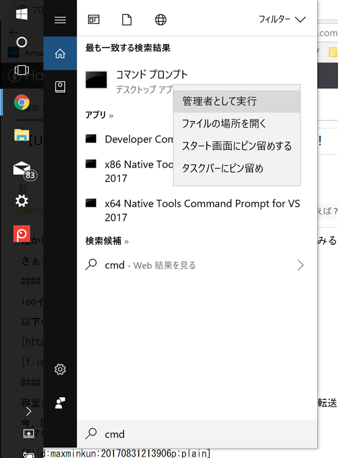Viewport: 338px width, 458px height.
Task: Choose ファイルの場所を開く menu entry
Action: [237, 123]
